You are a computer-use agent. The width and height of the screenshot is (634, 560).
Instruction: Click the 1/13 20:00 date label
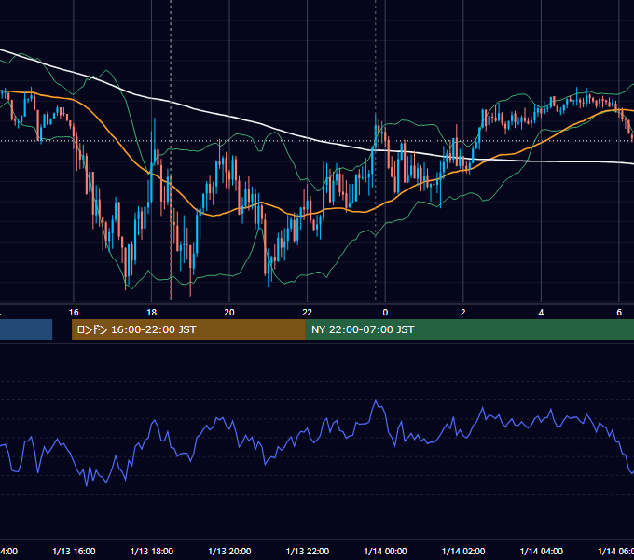point(229,551)
